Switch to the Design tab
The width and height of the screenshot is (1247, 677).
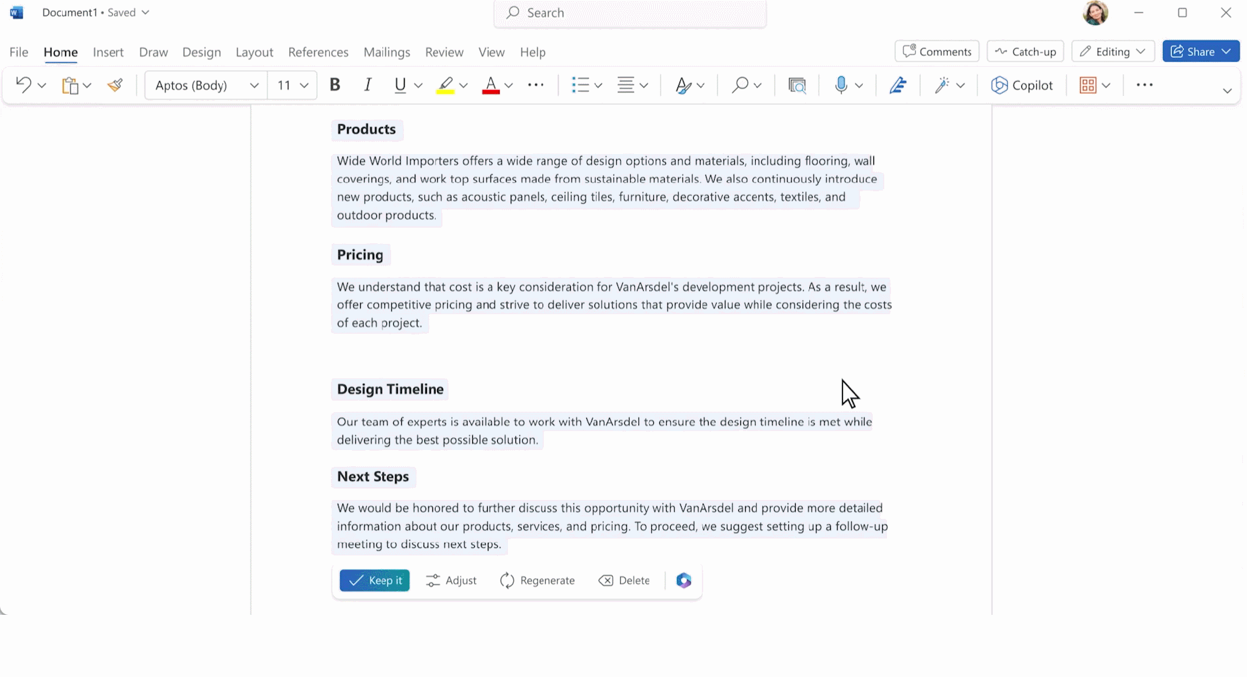tap(201, 52)
